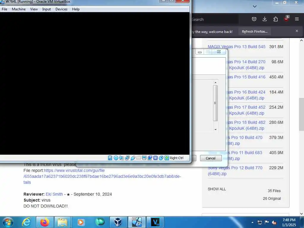Image resolution: width=304 pixels, height=228 pixels.
Task: Click the uBlock extension icon with badge 5
Action: point(286,18)
